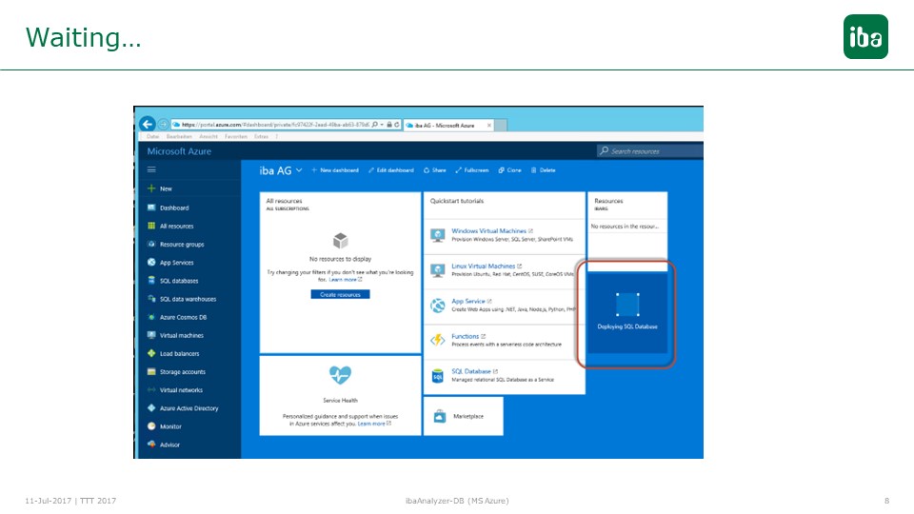Click the Marketplace tile label
914x514 pixels.
[x=468, y=416]
